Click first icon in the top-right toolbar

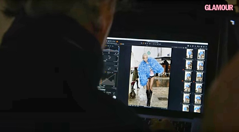(x=188, y=46)
